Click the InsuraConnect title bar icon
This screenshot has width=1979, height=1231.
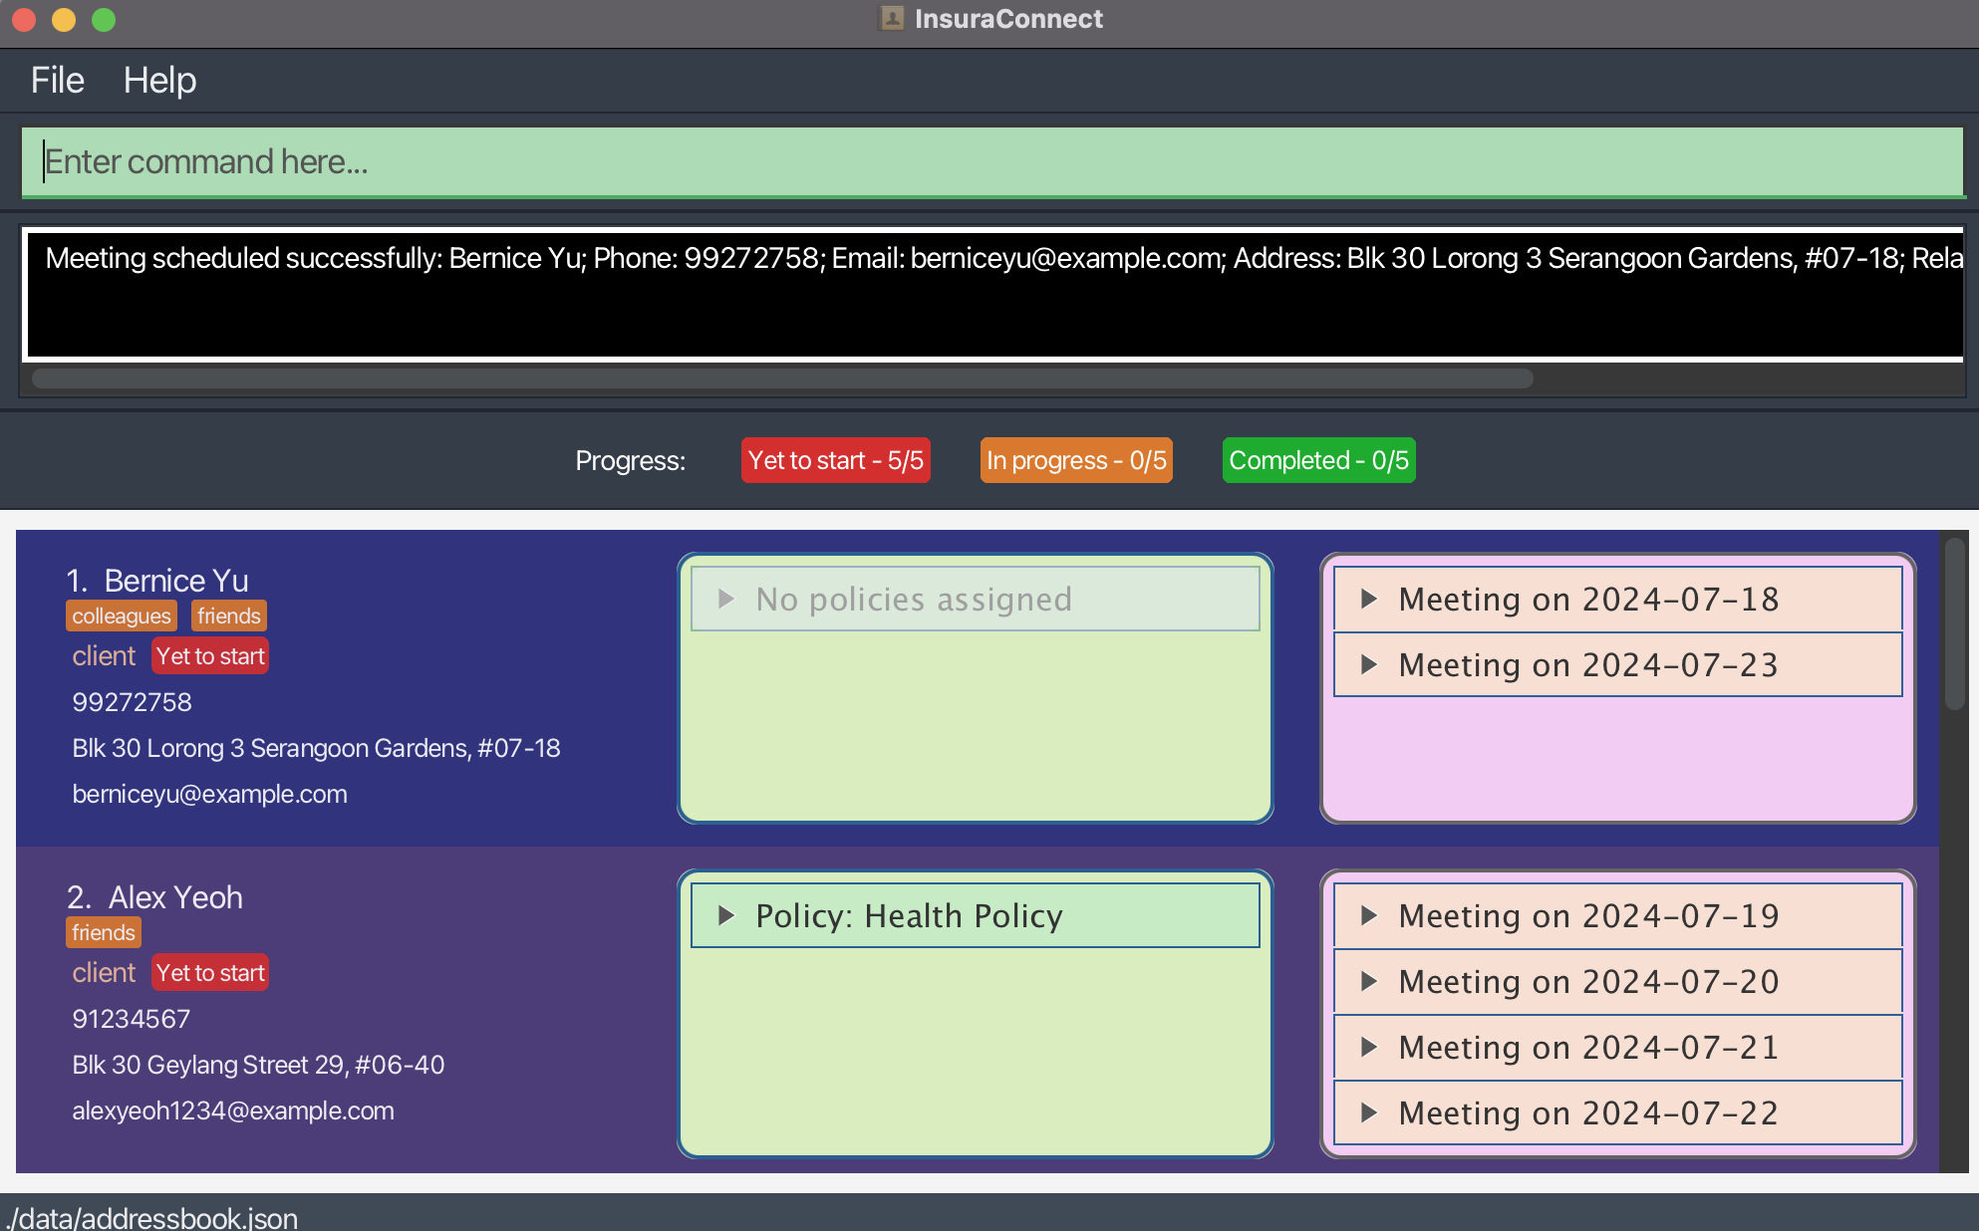coord(892,19)
